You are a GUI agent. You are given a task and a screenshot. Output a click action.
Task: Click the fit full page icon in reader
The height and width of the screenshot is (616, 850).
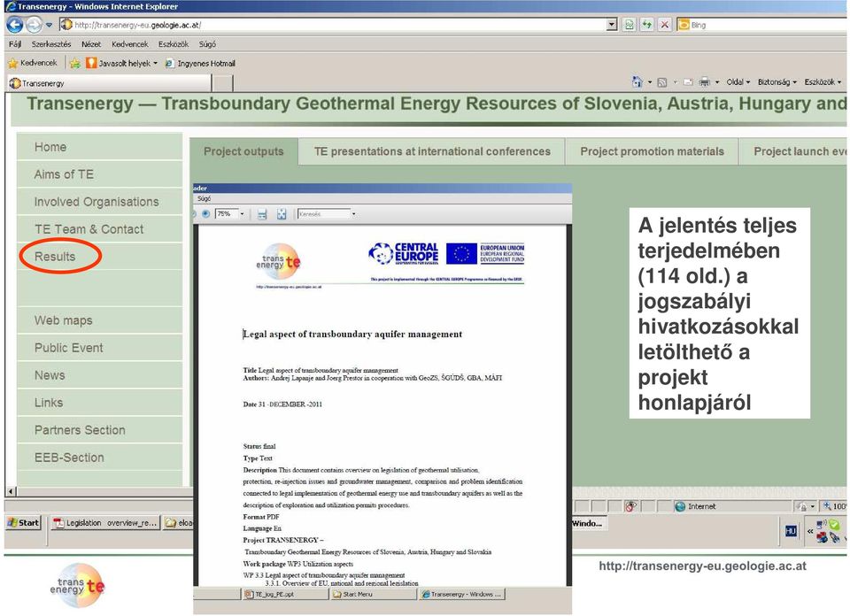click(x=282, y=214)
